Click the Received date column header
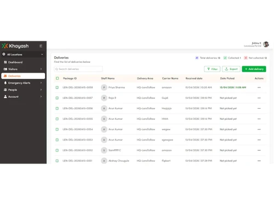 (x=194, y=78)
